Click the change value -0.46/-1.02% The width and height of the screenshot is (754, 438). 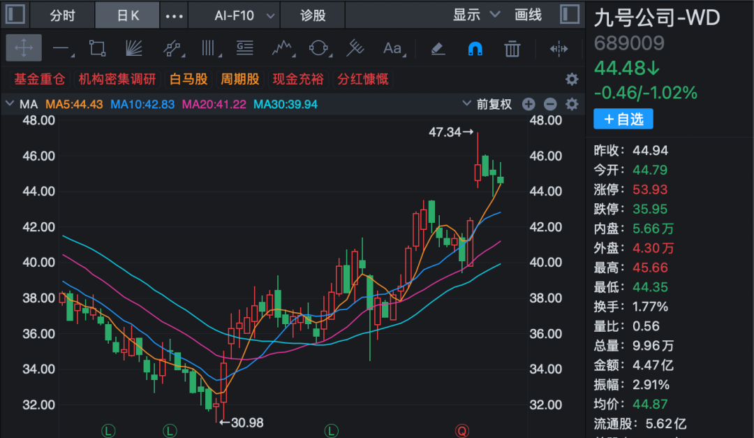(x=645, y=93)
